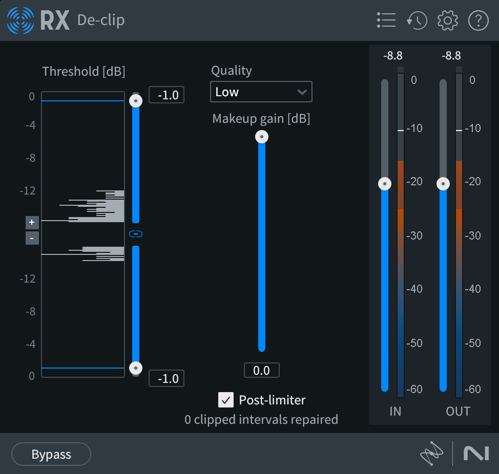Click the Makeup gain "0.0" value field
Screen dimensions: 499x474
click(262, 370)
